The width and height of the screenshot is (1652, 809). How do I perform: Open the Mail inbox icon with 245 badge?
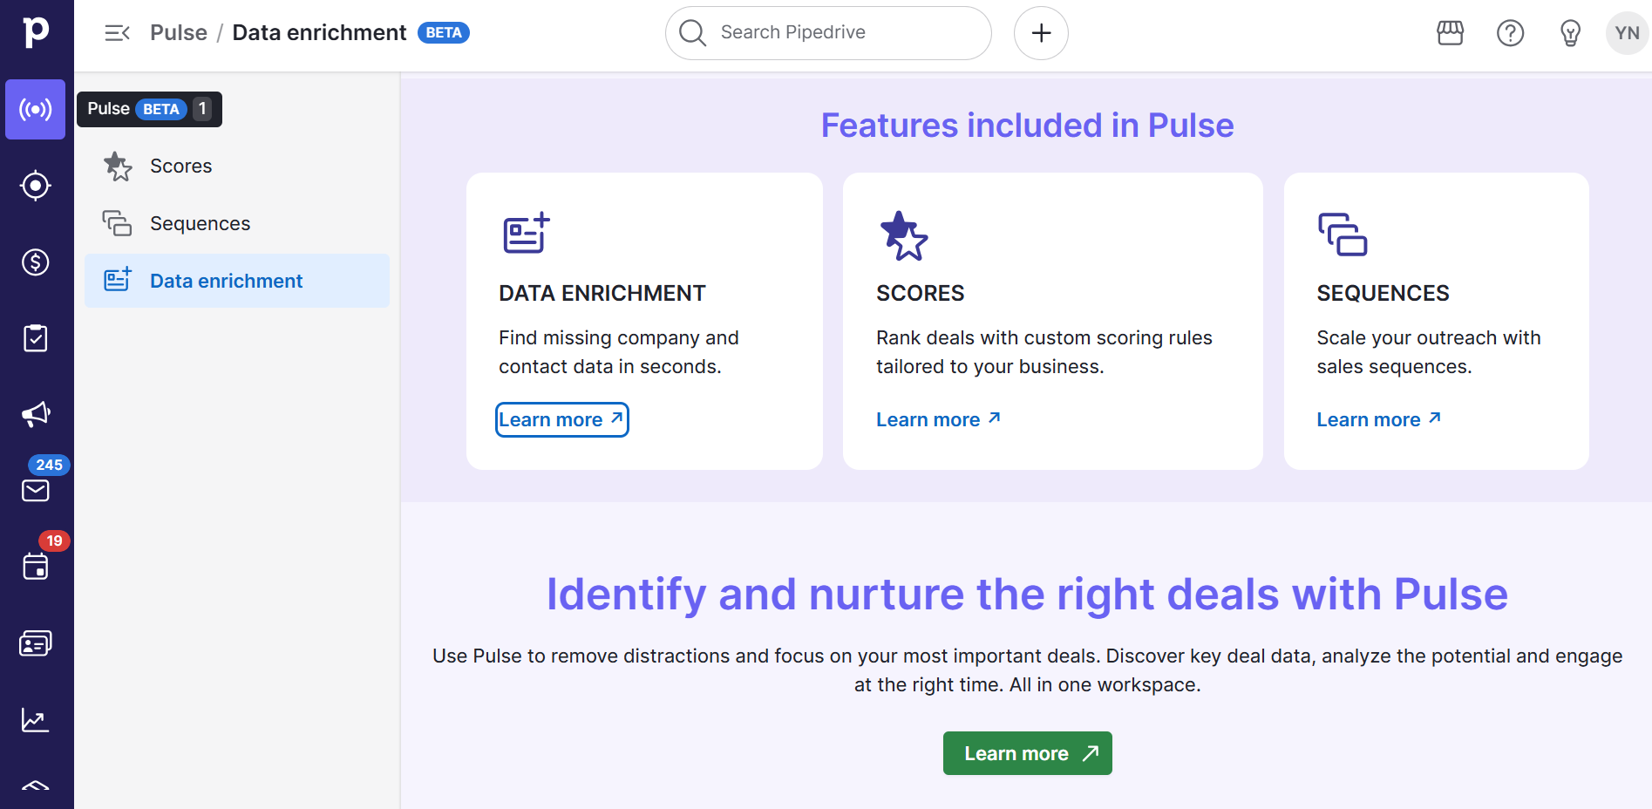pyautogui.click(x=36, y=491)
